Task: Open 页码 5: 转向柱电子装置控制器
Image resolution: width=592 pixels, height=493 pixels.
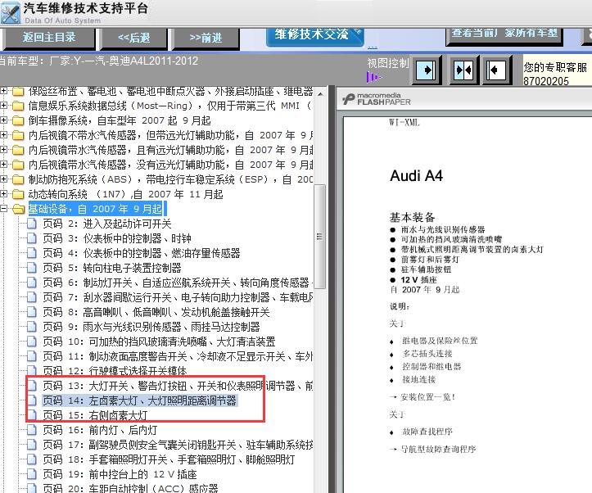Action: (112, 268)
